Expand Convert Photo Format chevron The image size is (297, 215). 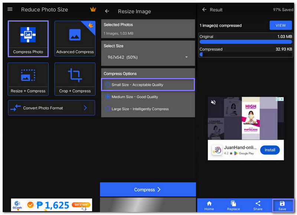85,108
